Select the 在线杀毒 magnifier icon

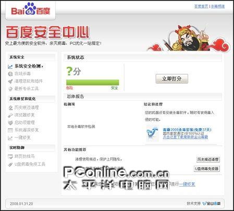(x=10, y=74)
